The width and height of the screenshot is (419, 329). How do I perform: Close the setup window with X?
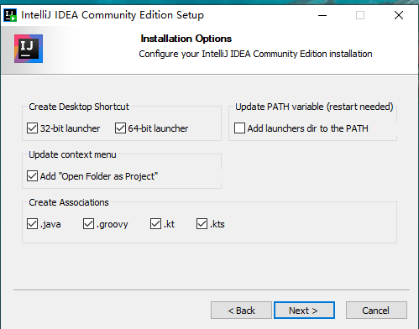(399, 15)
